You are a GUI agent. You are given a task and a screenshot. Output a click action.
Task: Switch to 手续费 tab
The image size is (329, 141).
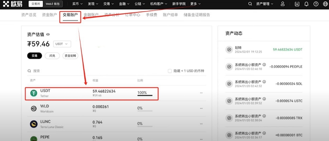click(x=152, y=15)
